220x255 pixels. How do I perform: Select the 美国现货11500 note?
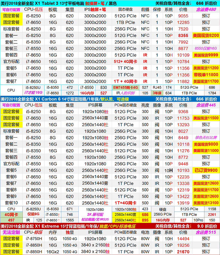pyautogui.click(x=206, y=118)
